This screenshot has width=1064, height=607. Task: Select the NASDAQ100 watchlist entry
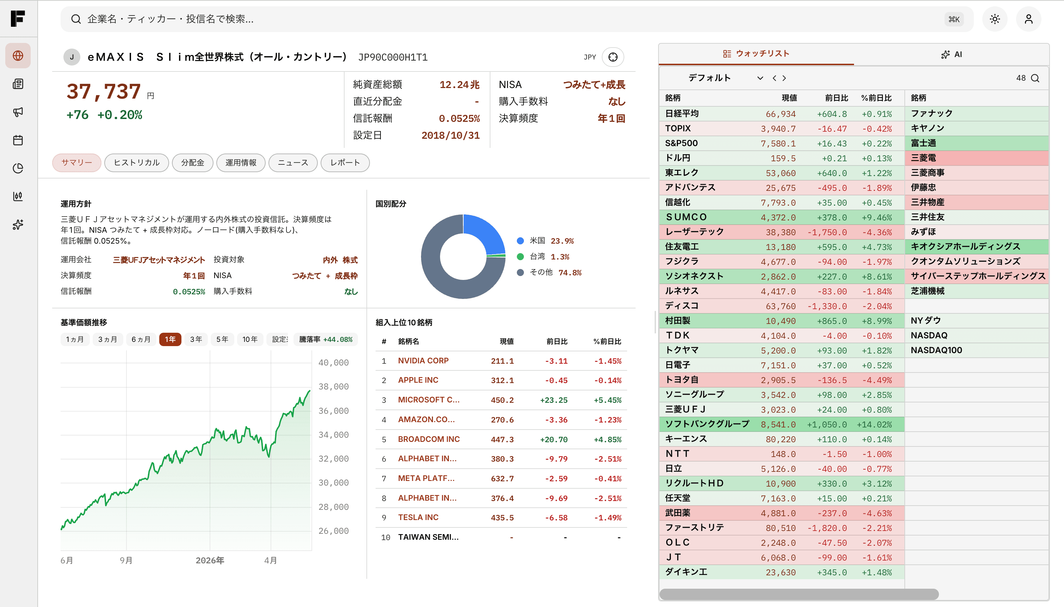(x=977, y=350)
